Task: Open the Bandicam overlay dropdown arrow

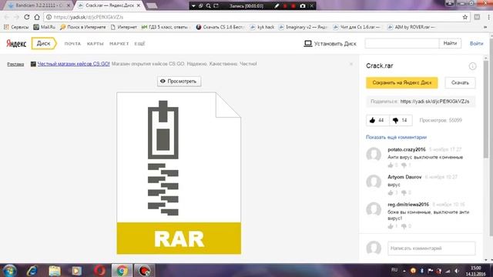Action: pos(193,5)
